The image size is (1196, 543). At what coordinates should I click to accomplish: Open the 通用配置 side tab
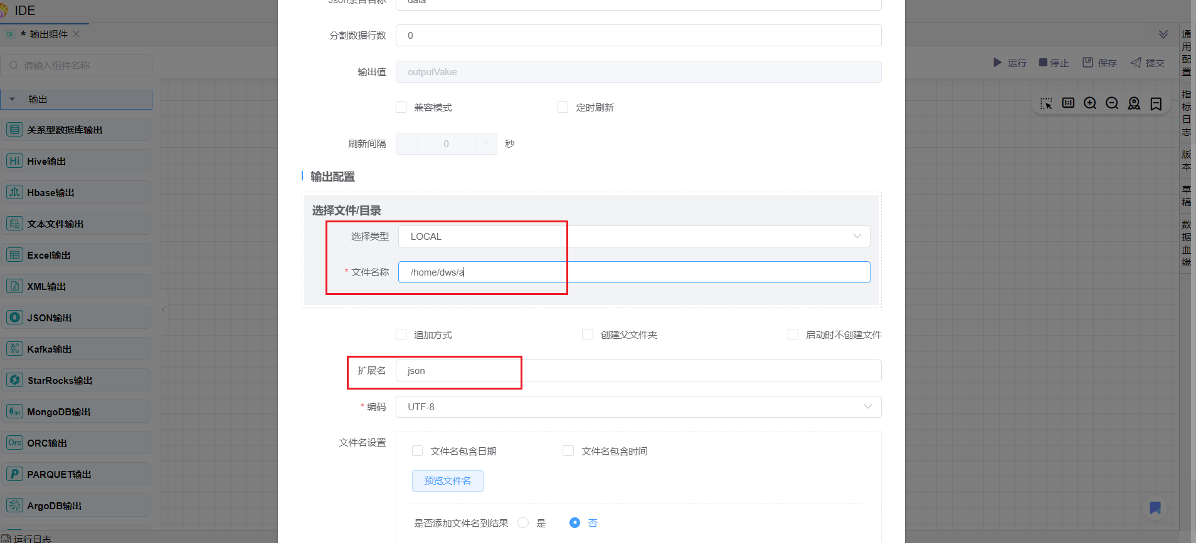coord(1186,53)
